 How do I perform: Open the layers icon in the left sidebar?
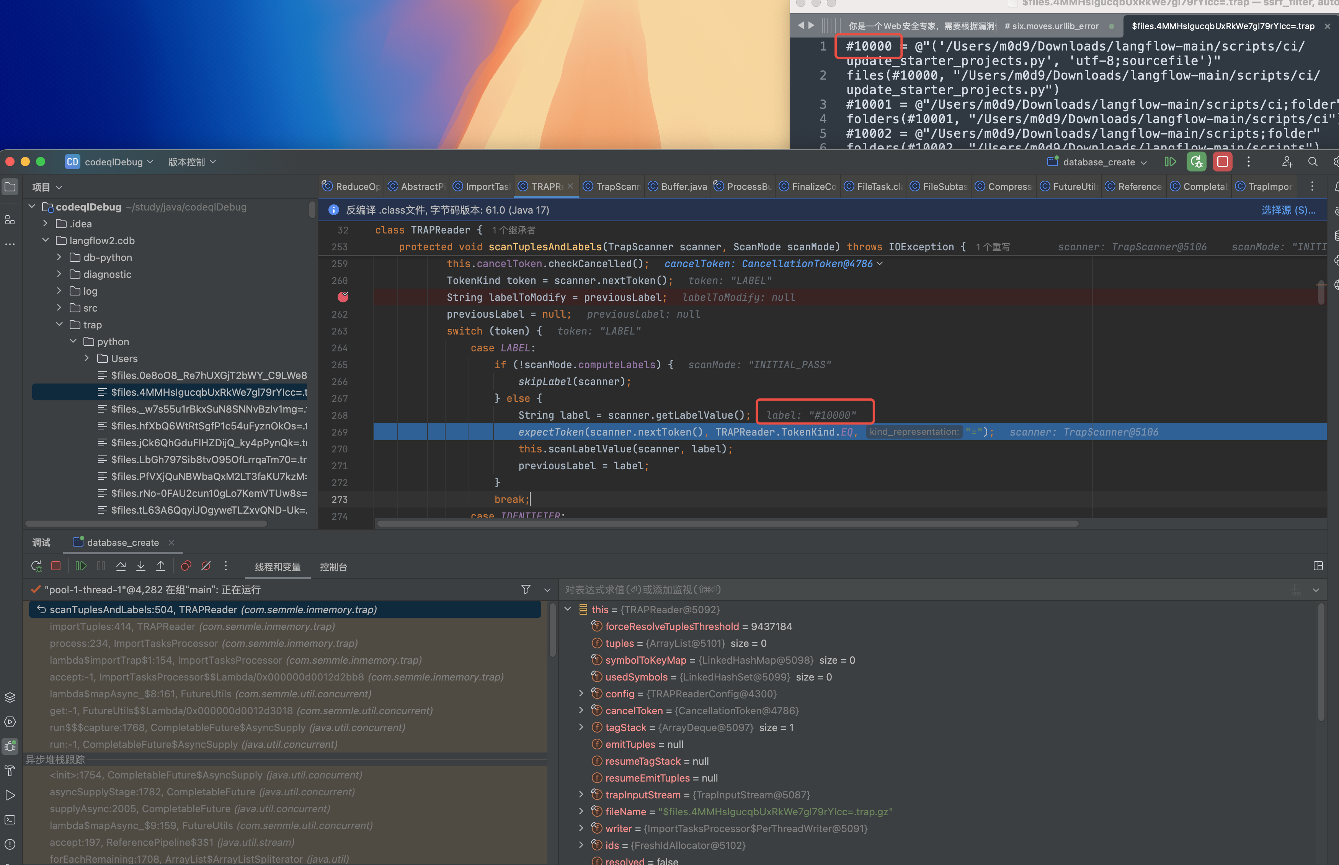(x=10, y=697)
